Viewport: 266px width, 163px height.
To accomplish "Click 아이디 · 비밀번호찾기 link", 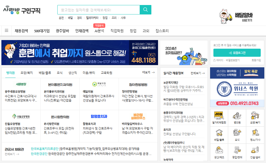I will [226, 60].
